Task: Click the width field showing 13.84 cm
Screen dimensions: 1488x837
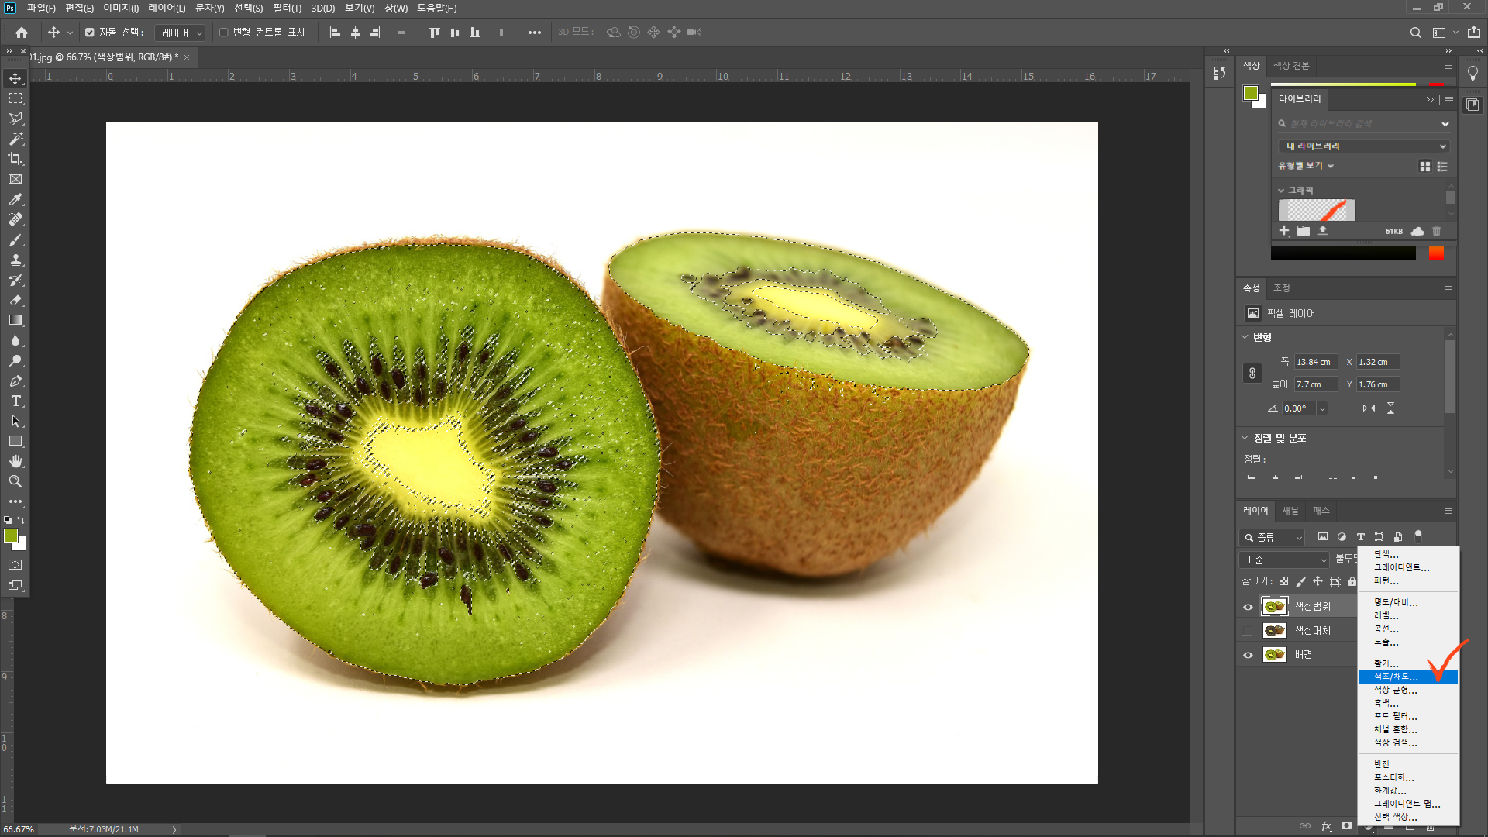Action: (x=1315, y=362)
